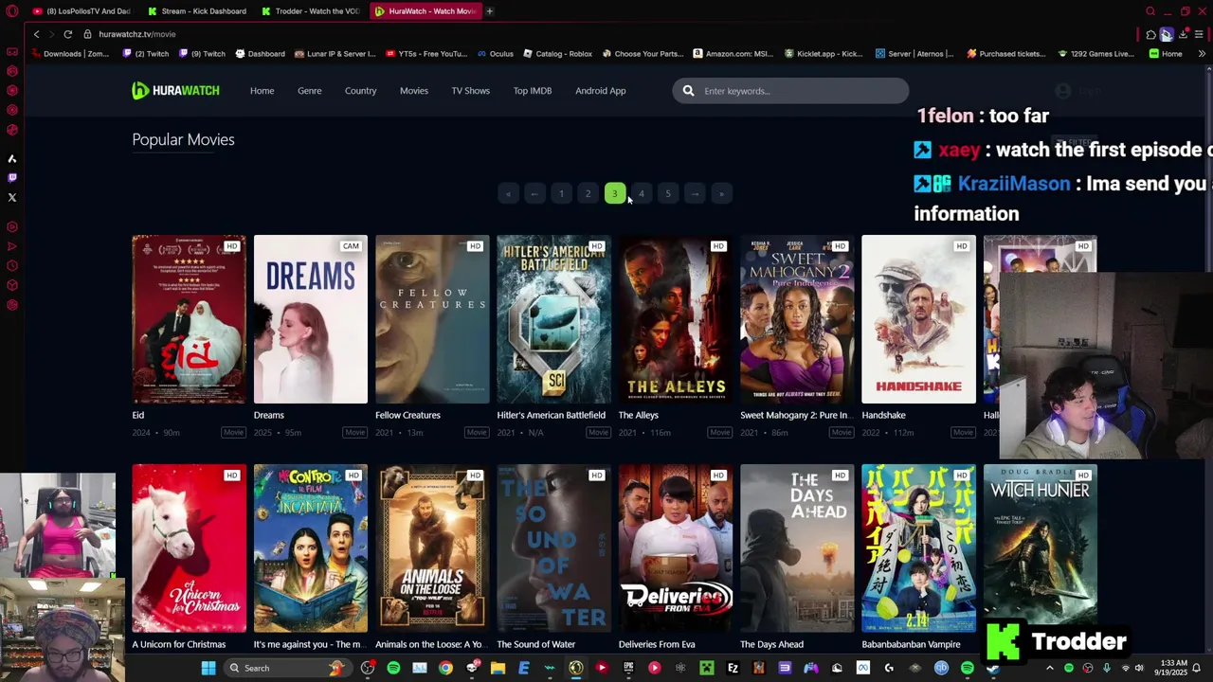Viewport: 1213px width, 682px height.
Task: Open the Movies nav item
Action: [414, 91]
